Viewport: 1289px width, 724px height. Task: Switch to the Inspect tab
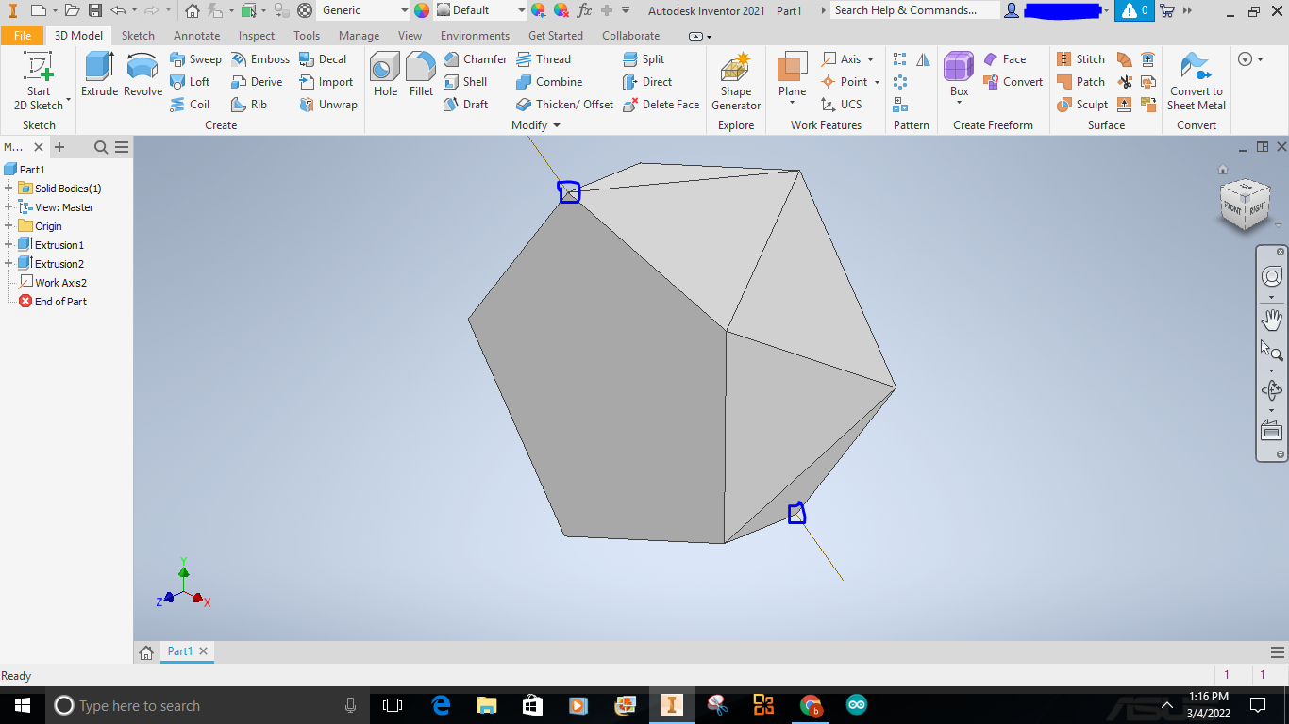click(x=257, y=36)
